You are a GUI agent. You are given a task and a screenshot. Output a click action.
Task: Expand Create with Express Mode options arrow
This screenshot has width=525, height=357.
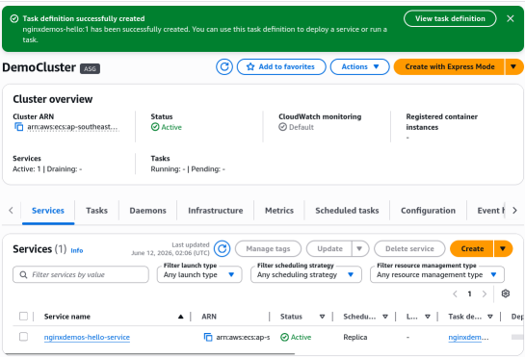513,67
